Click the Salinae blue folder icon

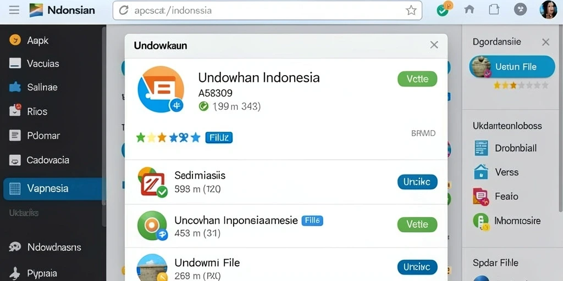pos(15,87)
